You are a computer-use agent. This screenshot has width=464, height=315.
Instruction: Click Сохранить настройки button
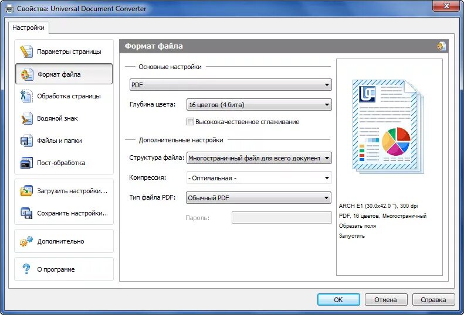tap(64, 213)
